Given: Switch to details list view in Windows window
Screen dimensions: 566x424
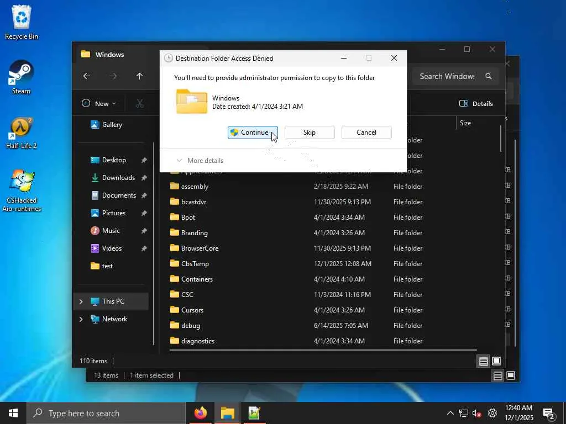Looking at the screenshot, I should [x=483, y=361].
